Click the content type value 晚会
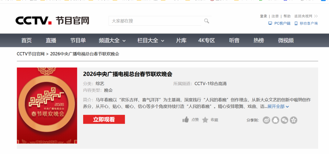 pos(108,90)
